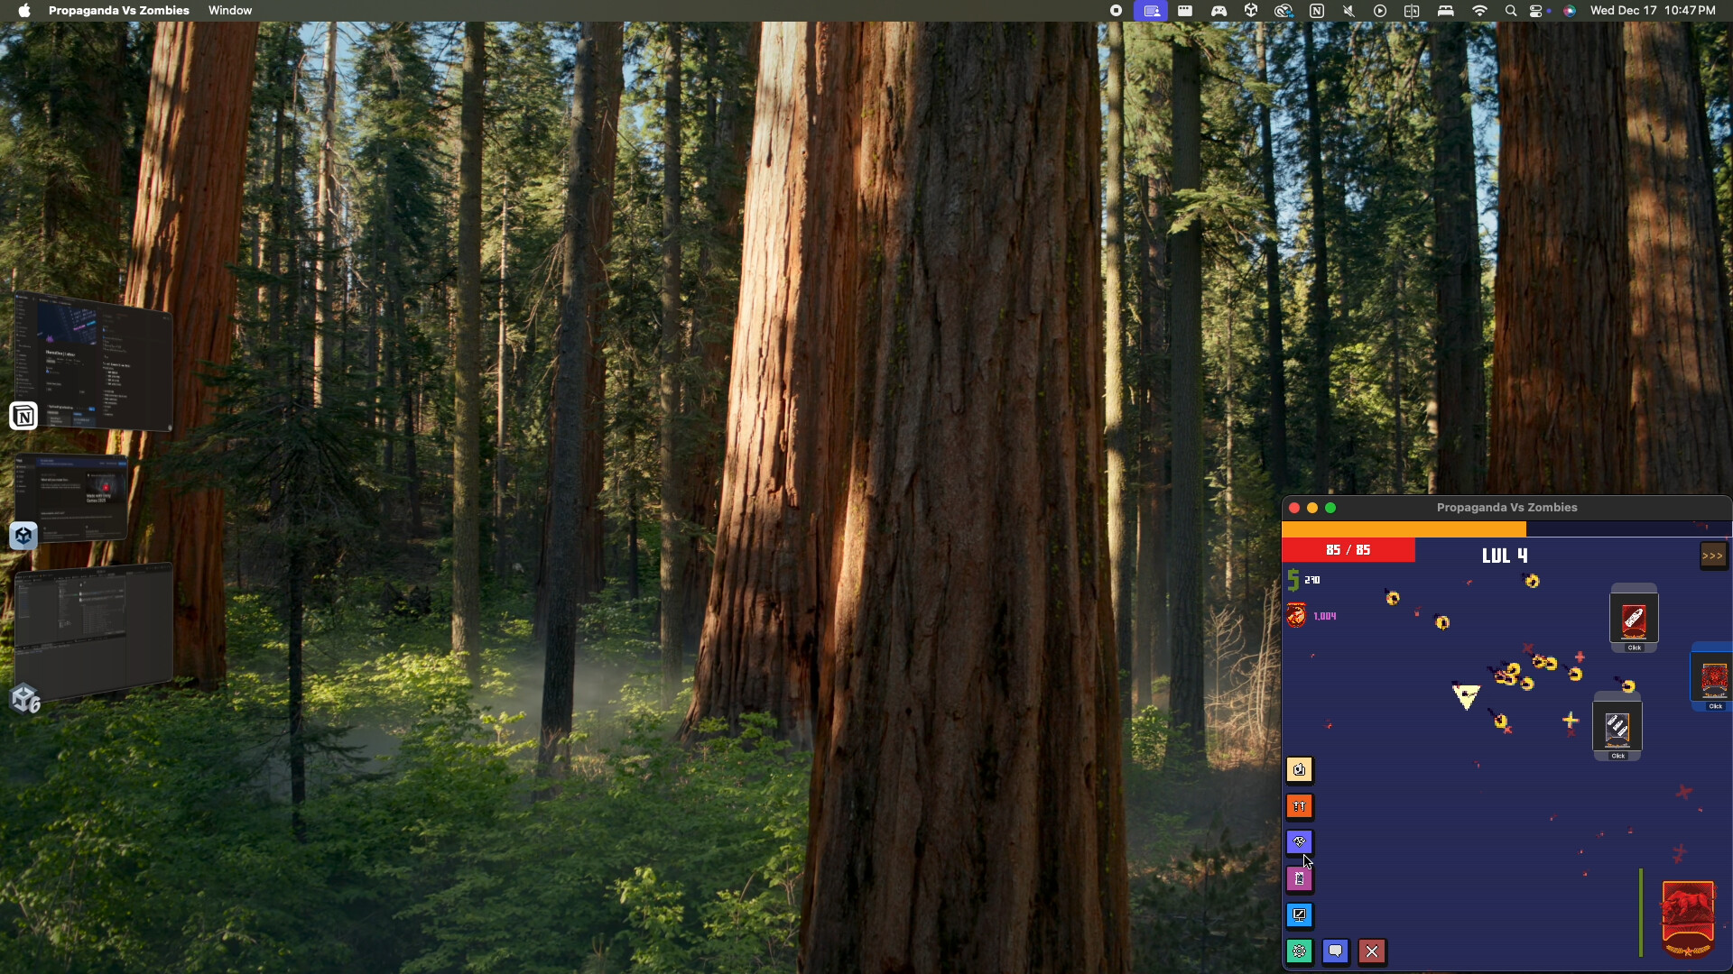Open the date and time menu
This screenshot has height=974, width=1733.
point(1652,11)
